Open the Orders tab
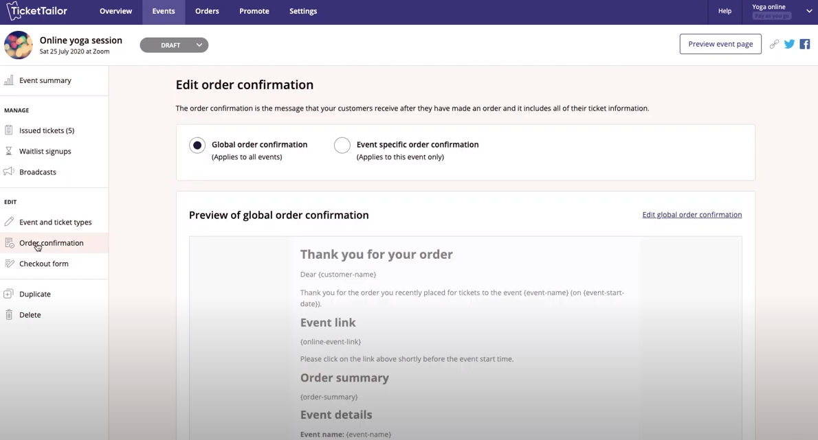818x440 pixels. [x=207, y=11]
